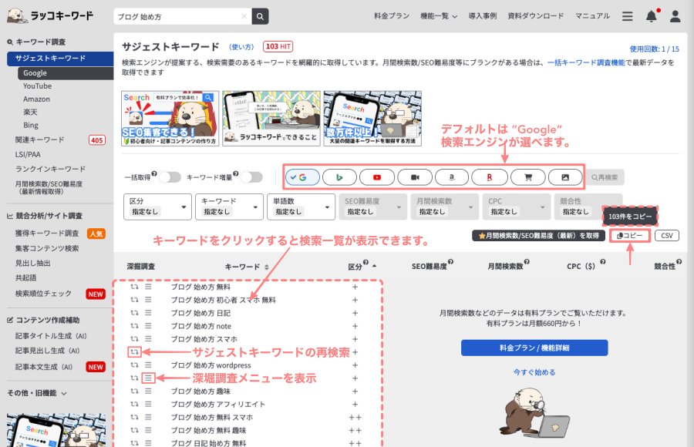
Task: Click the 再検索 button
Action: tap(605, 177)
